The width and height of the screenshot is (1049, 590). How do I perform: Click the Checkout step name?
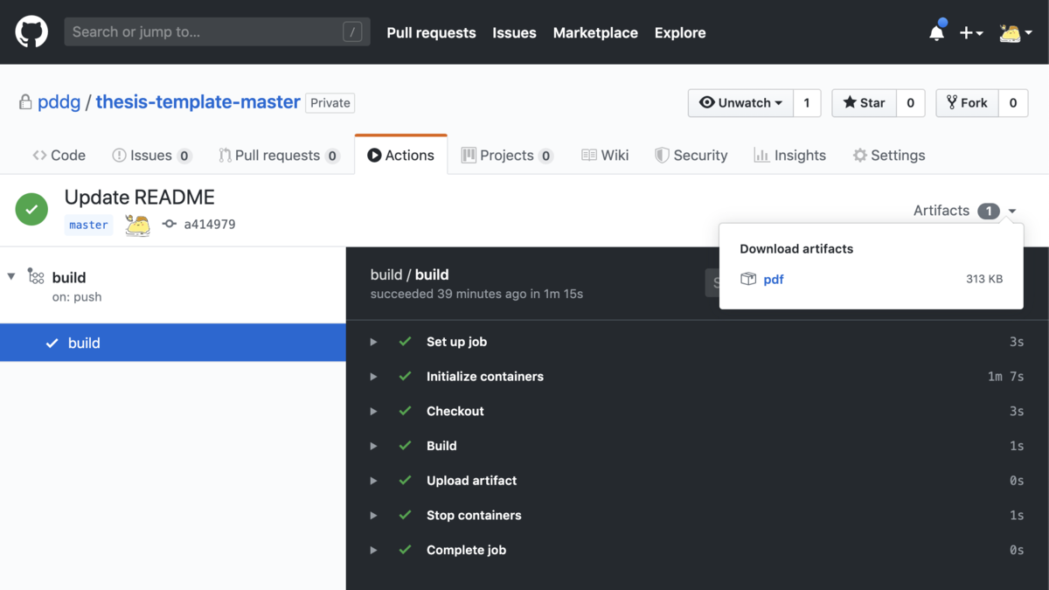(455, 411)
